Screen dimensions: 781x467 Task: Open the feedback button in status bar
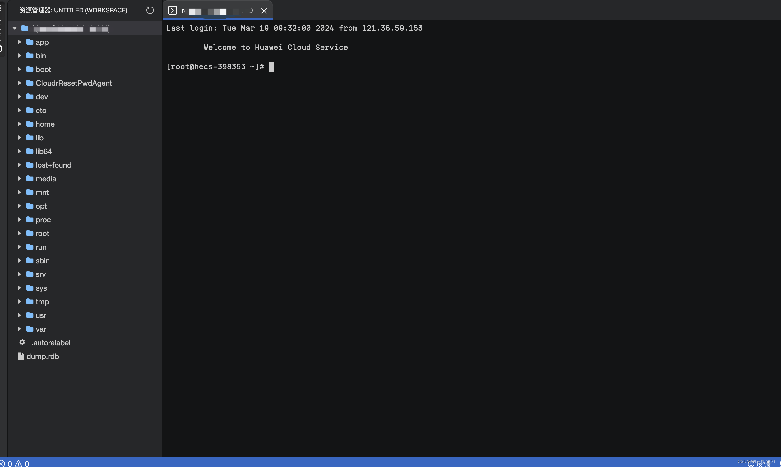(760, 464)
